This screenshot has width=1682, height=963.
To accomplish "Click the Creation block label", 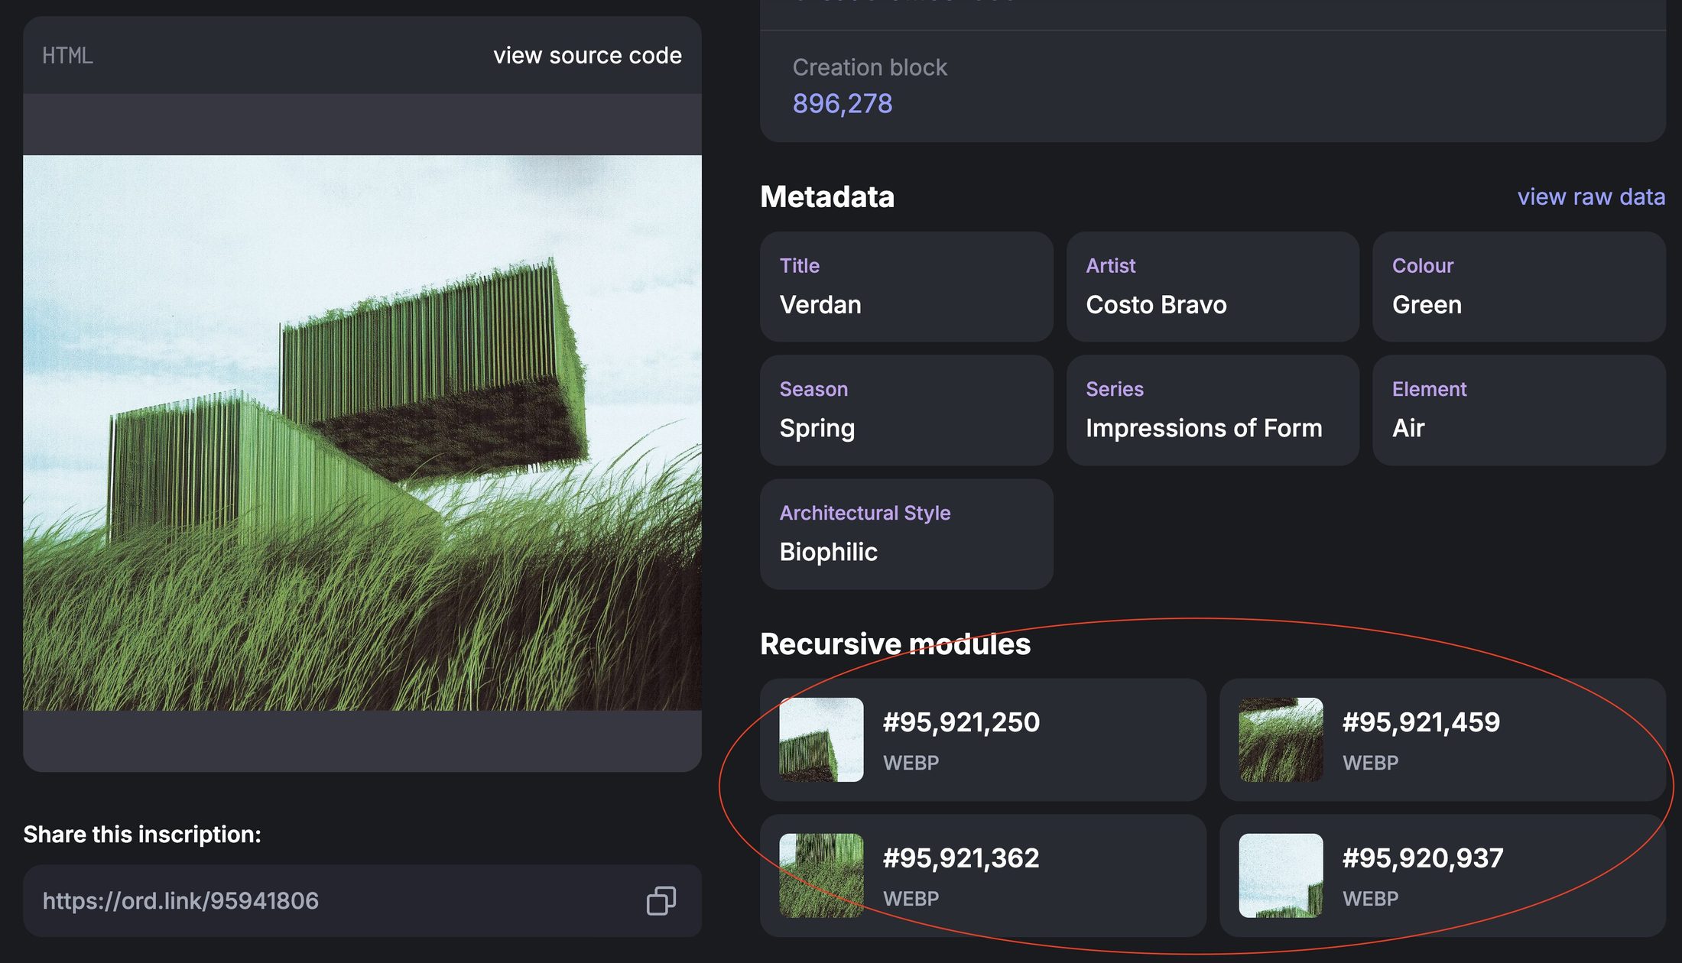I will pos(870,67).
